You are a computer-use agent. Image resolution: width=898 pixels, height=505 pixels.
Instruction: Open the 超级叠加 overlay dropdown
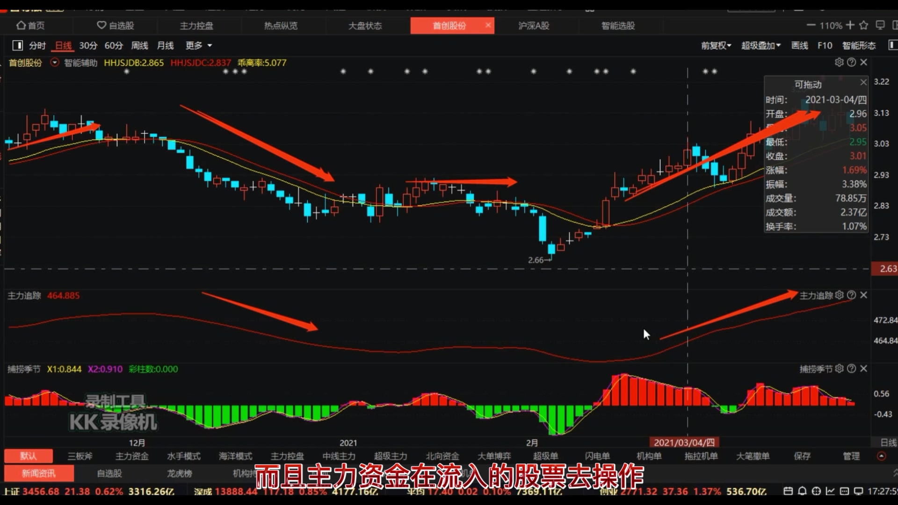[x=761, y=45]
